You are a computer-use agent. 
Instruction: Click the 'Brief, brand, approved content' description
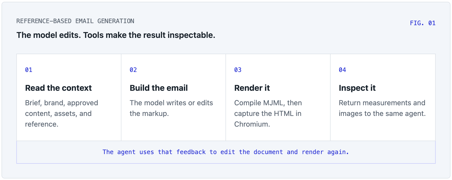coord(61,113)
